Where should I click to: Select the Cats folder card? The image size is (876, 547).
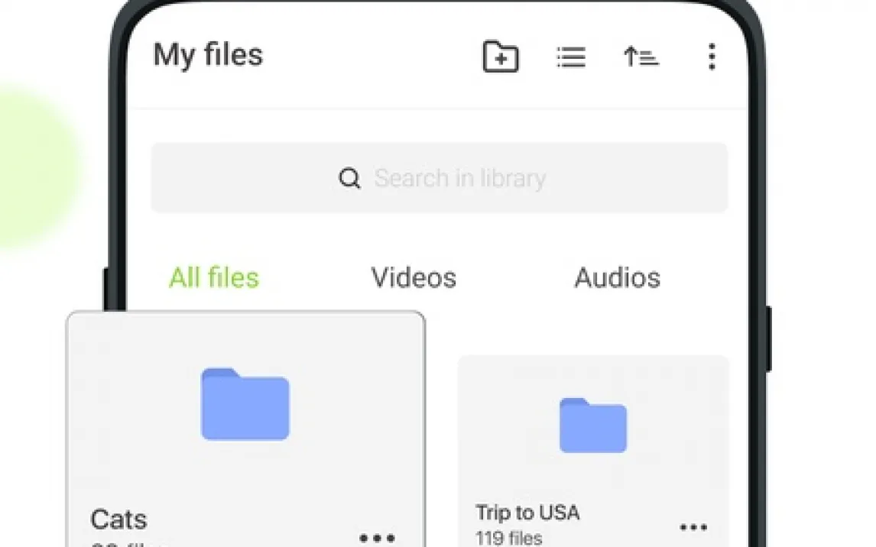click(x=246, y=429)
